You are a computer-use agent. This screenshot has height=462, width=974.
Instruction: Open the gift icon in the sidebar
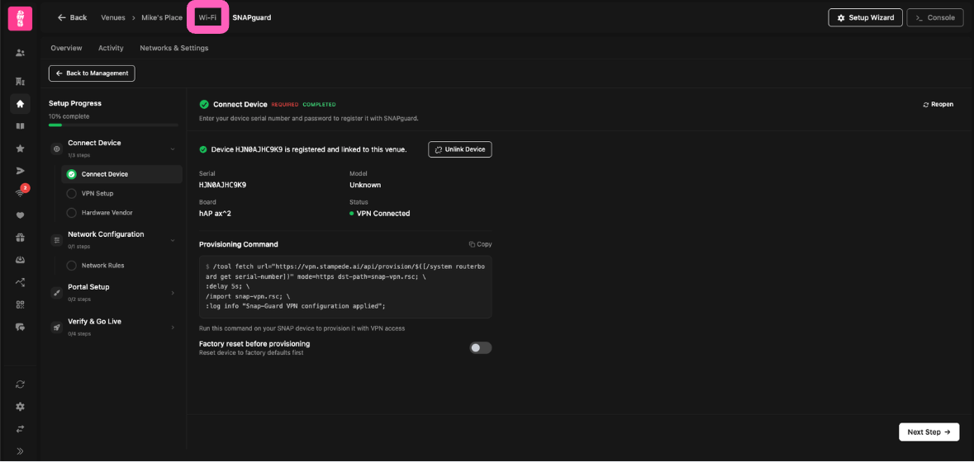[x=20, y=238]
